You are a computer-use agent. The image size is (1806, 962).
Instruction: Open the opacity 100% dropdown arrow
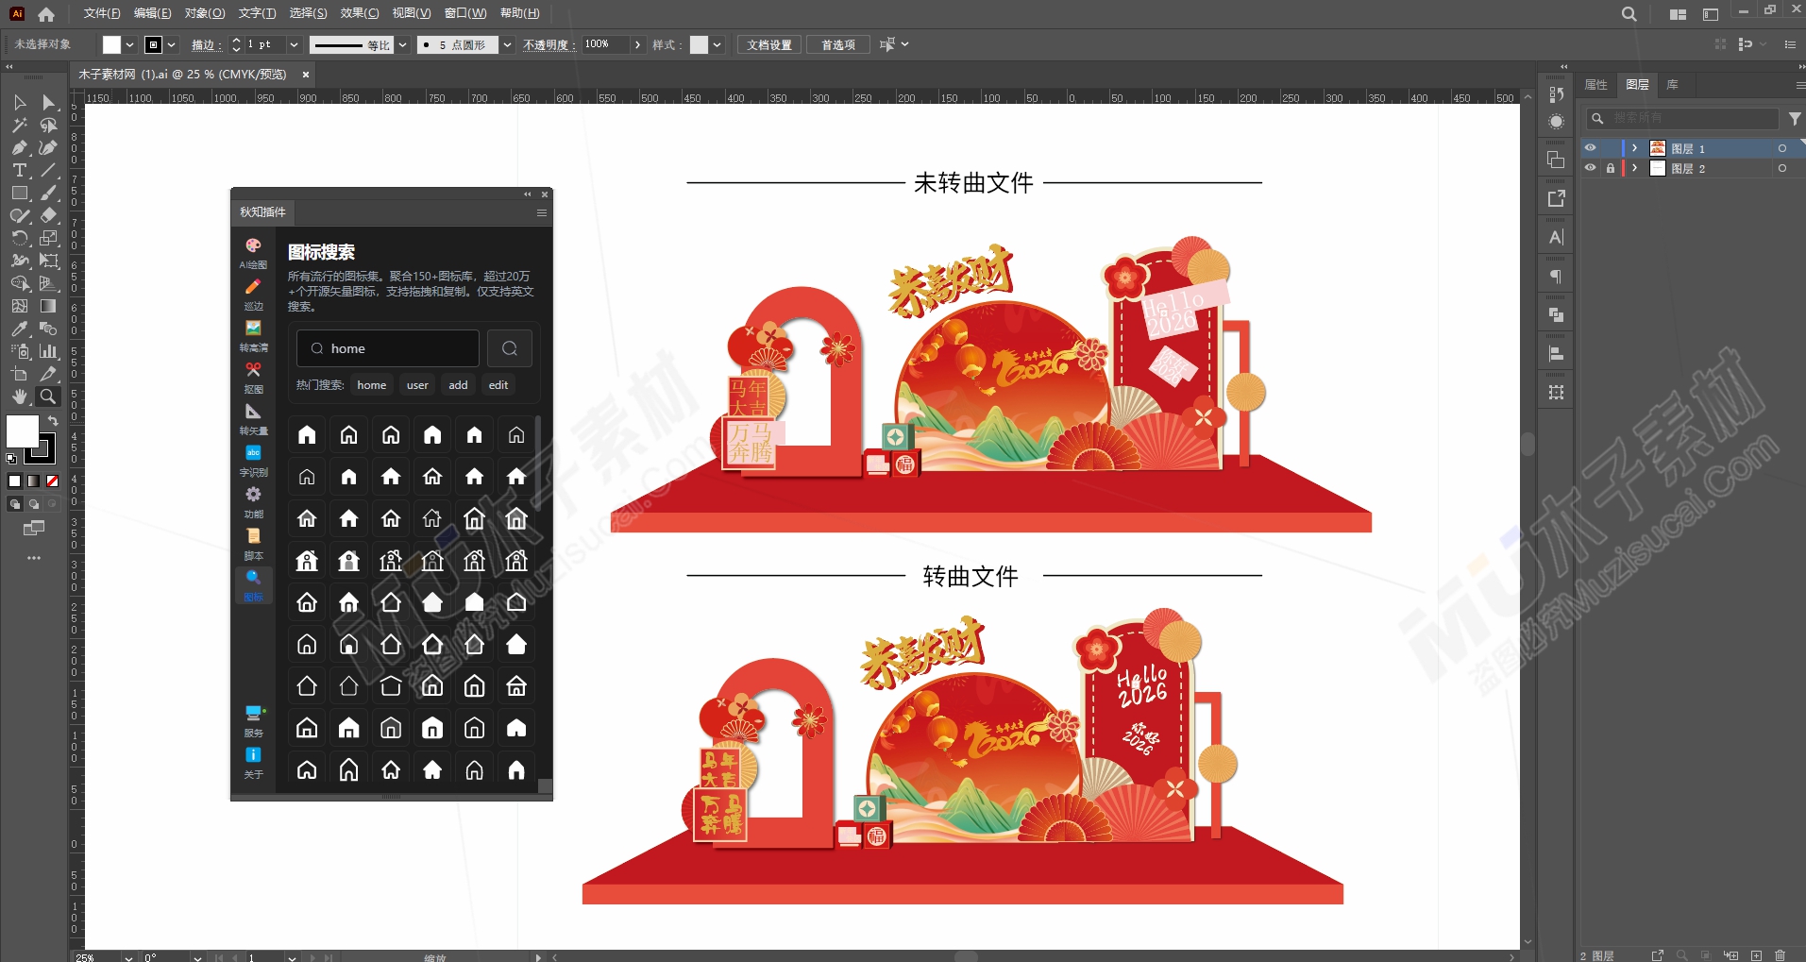(638, 44)
